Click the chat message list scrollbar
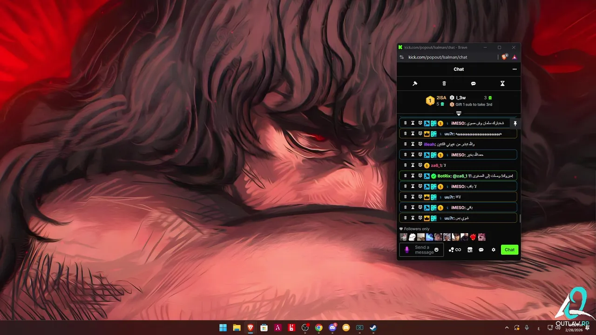This screenshot has width=596, height=335. [x=520, y=218]
